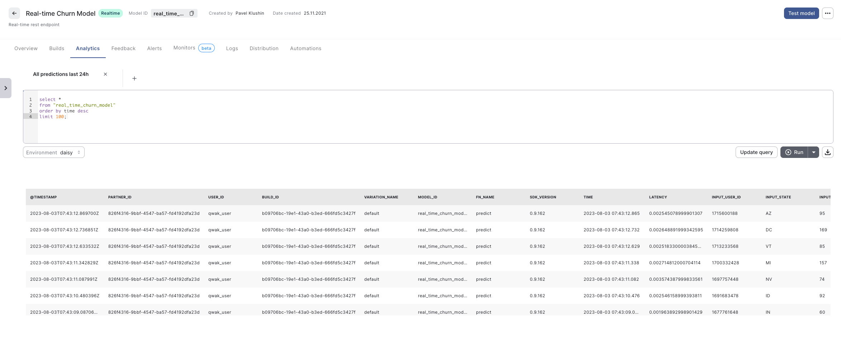Image resolution: width=841 pixels, height=342 pixels.
Task: Add a new query tab with the plus icon
Action: [134, 78]
